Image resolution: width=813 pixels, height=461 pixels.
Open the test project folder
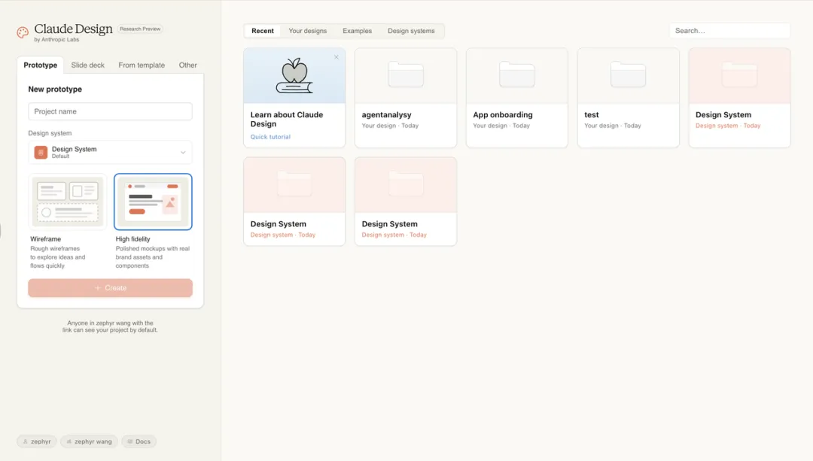[x=628, y=76]
